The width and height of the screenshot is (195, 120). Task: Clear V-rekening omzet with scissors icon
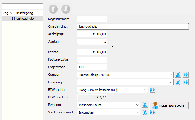tap(145, 112)
